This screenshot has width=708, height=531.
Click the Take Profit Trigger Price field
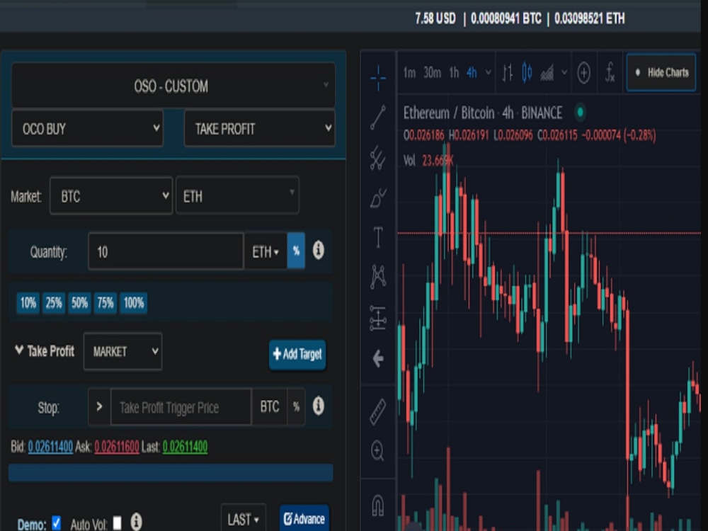point(181,407)
